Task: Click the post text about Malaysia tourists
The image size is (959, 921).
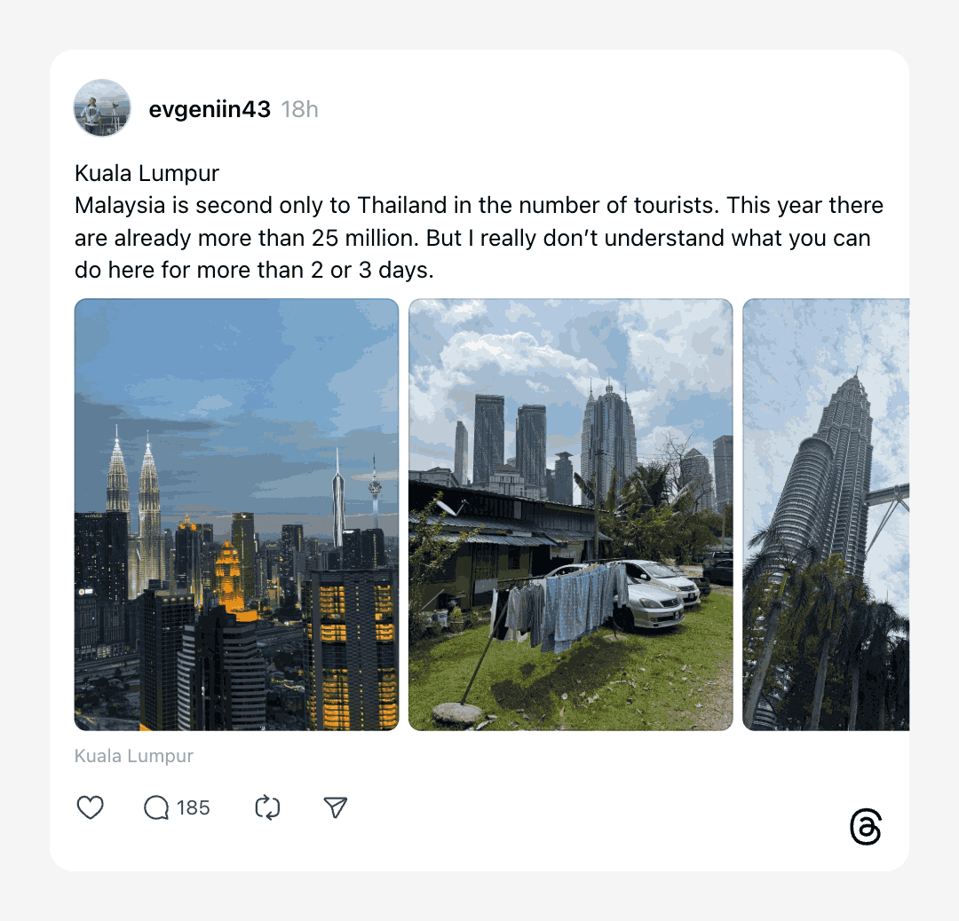Action: pos(479,238)
